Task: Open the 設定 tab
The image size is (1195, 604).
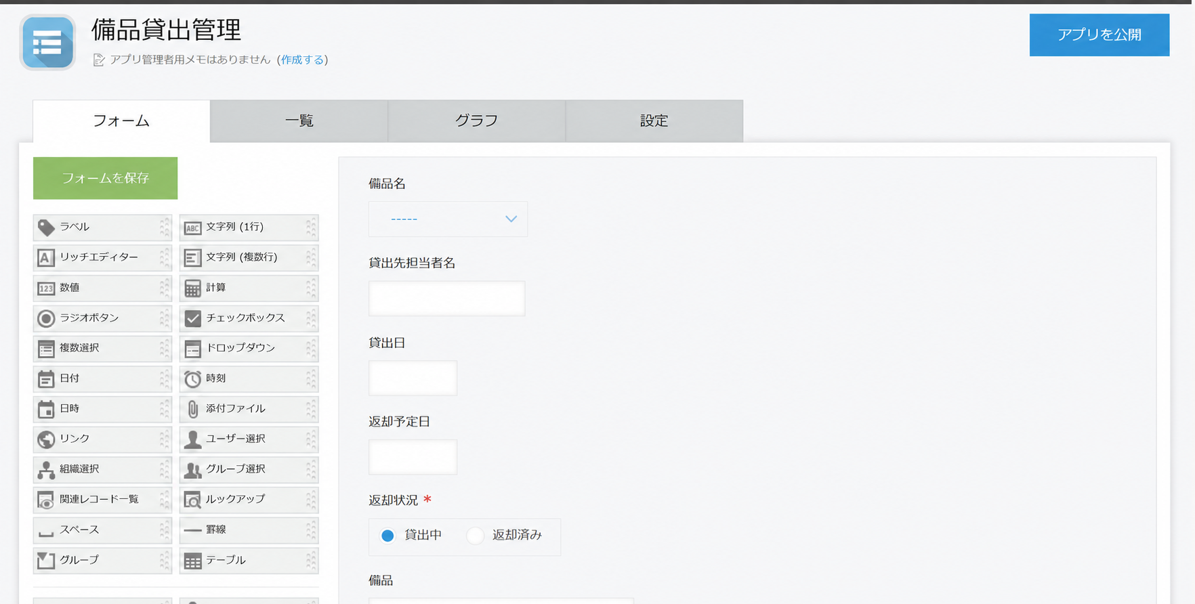Action: click(x=654, y=121)
